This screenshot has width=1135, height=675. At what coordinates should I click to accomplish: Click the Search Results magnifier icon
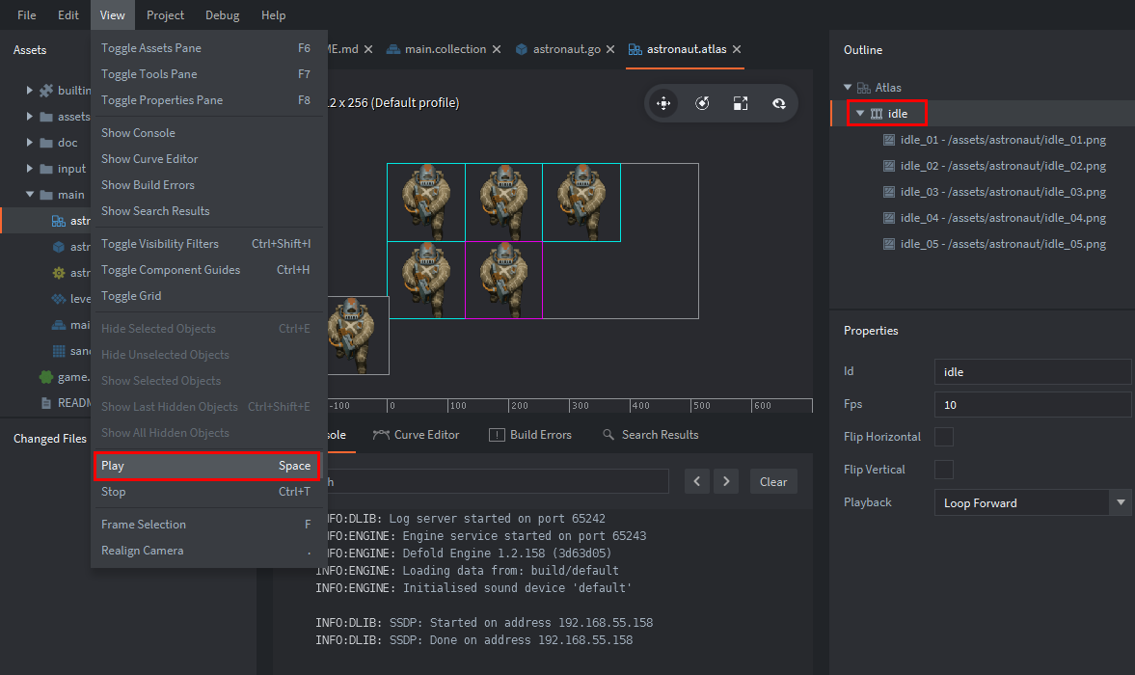pos(608,434)
